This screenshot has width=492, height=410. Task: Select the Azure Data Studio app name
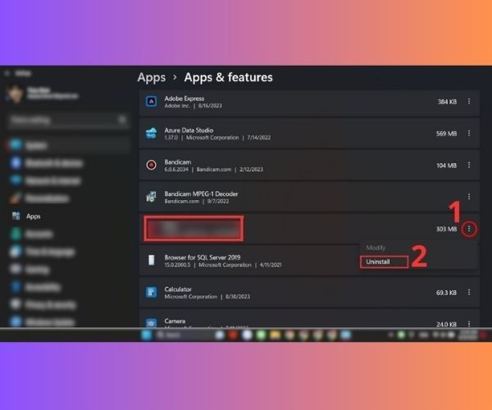(x=189, y=130)
